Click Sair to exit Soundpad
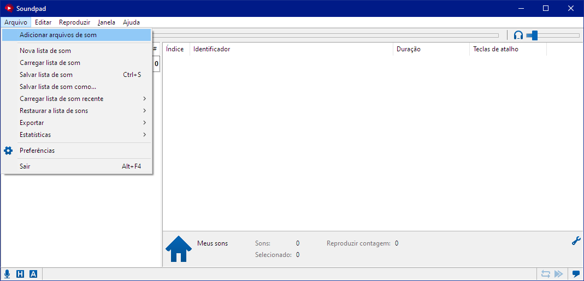 click(25, 166)
